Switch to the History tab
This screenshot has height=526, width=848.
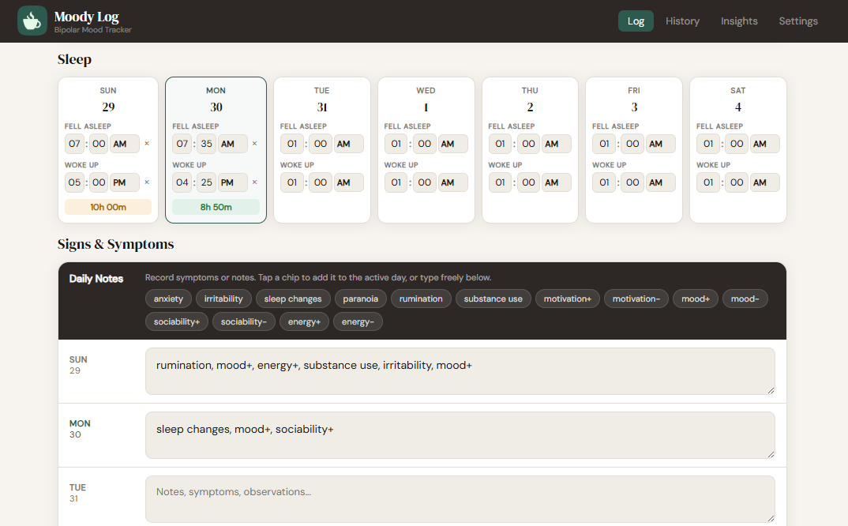tap(682, 21)
